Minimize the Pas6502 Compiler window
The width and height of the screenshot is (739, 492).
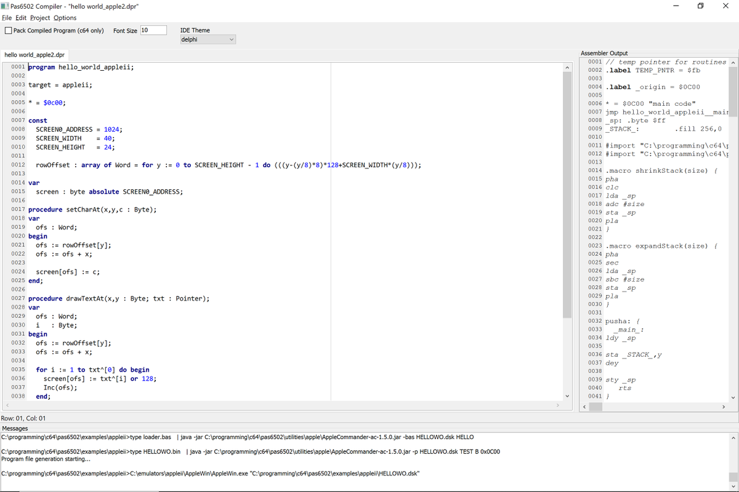(x=676, y=6)
